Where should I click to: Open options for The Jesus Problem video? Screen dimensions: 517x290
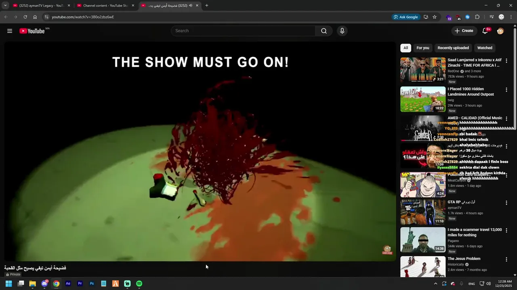coord(506,260)
